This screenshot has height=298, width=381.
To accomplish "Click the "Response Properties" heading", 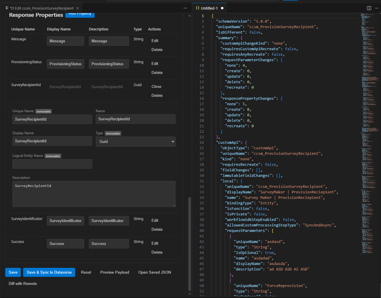I will tap(36, 15).
